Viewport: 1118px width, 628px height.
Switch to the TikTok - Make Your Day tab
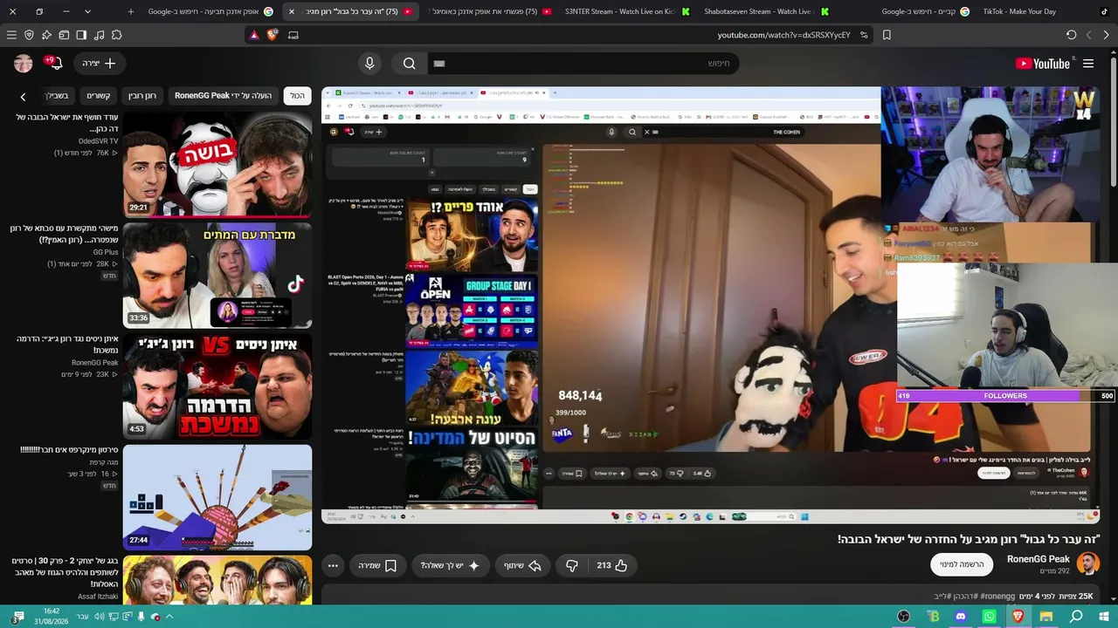point(1044,11)
